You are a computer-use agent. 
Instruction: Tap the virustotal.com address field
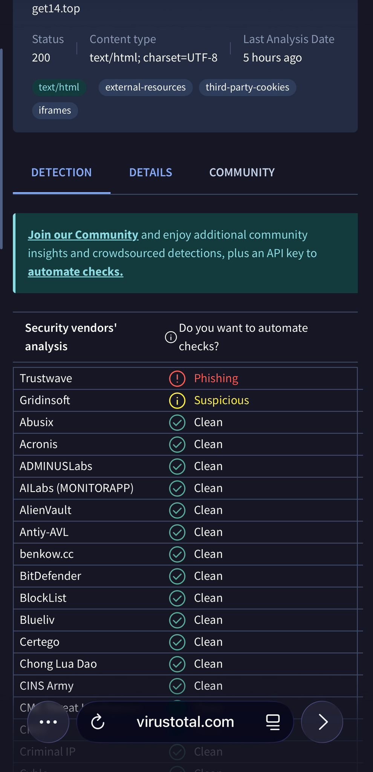coord(185,722)
